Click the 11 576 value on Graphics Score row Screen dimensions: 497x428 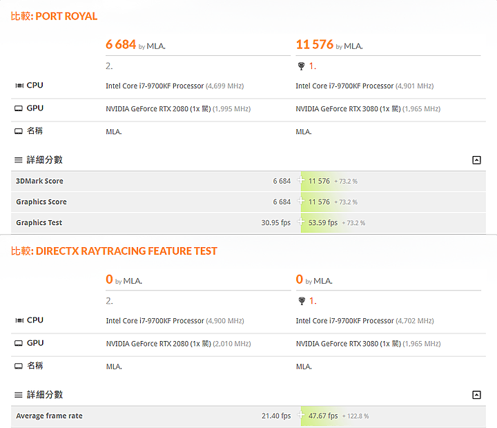coord(319,202)
